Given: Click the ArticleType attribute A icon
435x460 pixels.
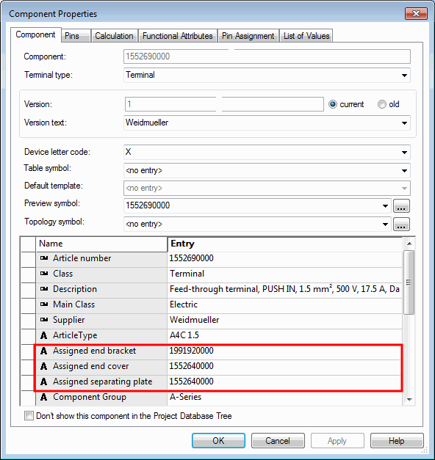Looking at the screenshot, I should (x=44, y=335).
